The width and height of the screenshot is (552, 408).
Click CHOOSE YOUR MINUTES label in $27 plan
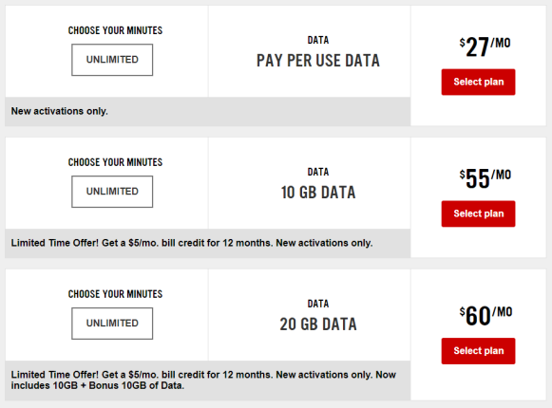[115, 30]
